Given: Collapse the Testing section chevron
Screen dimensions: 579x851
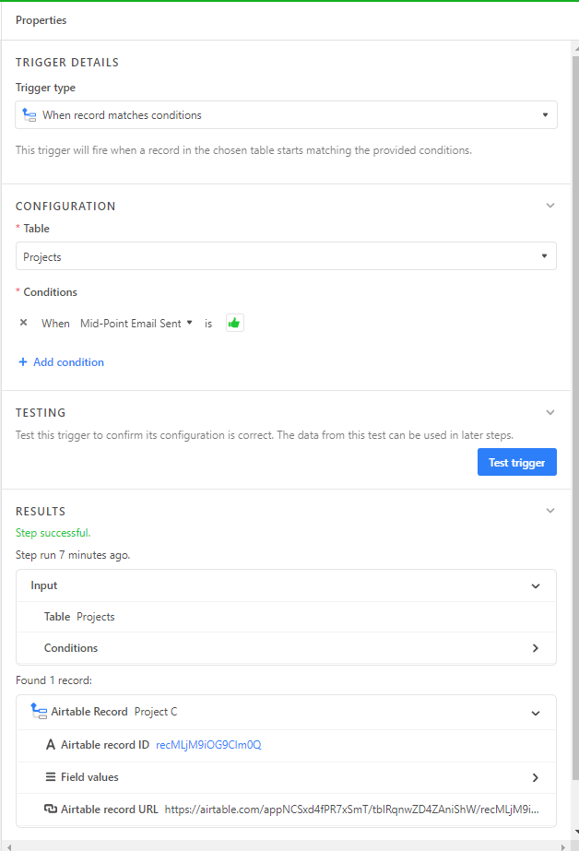Looking at the screenshot, I should point(550,412).
